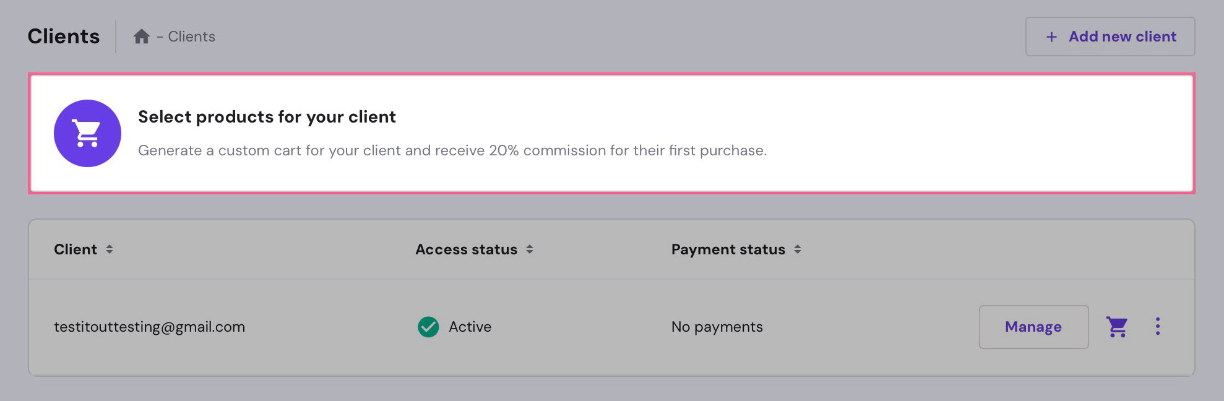Click the purple cart circle in the banner
Screen dimensions: 1224x401
87,133
